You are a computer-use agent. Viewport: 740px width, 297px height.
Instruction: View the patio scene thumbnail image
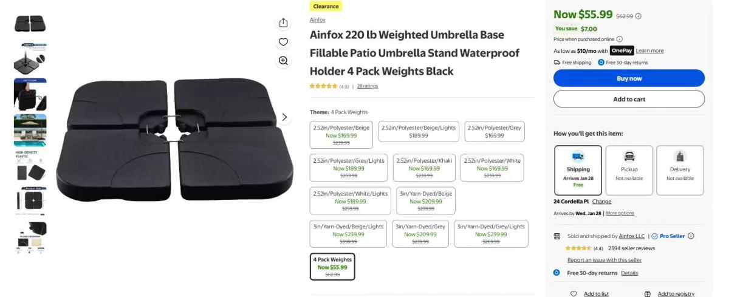pyautogui.click(x=30, y=129)
